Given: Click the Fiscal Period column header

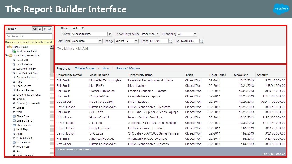Looking at the screenshot, I should tap(218, 75).
